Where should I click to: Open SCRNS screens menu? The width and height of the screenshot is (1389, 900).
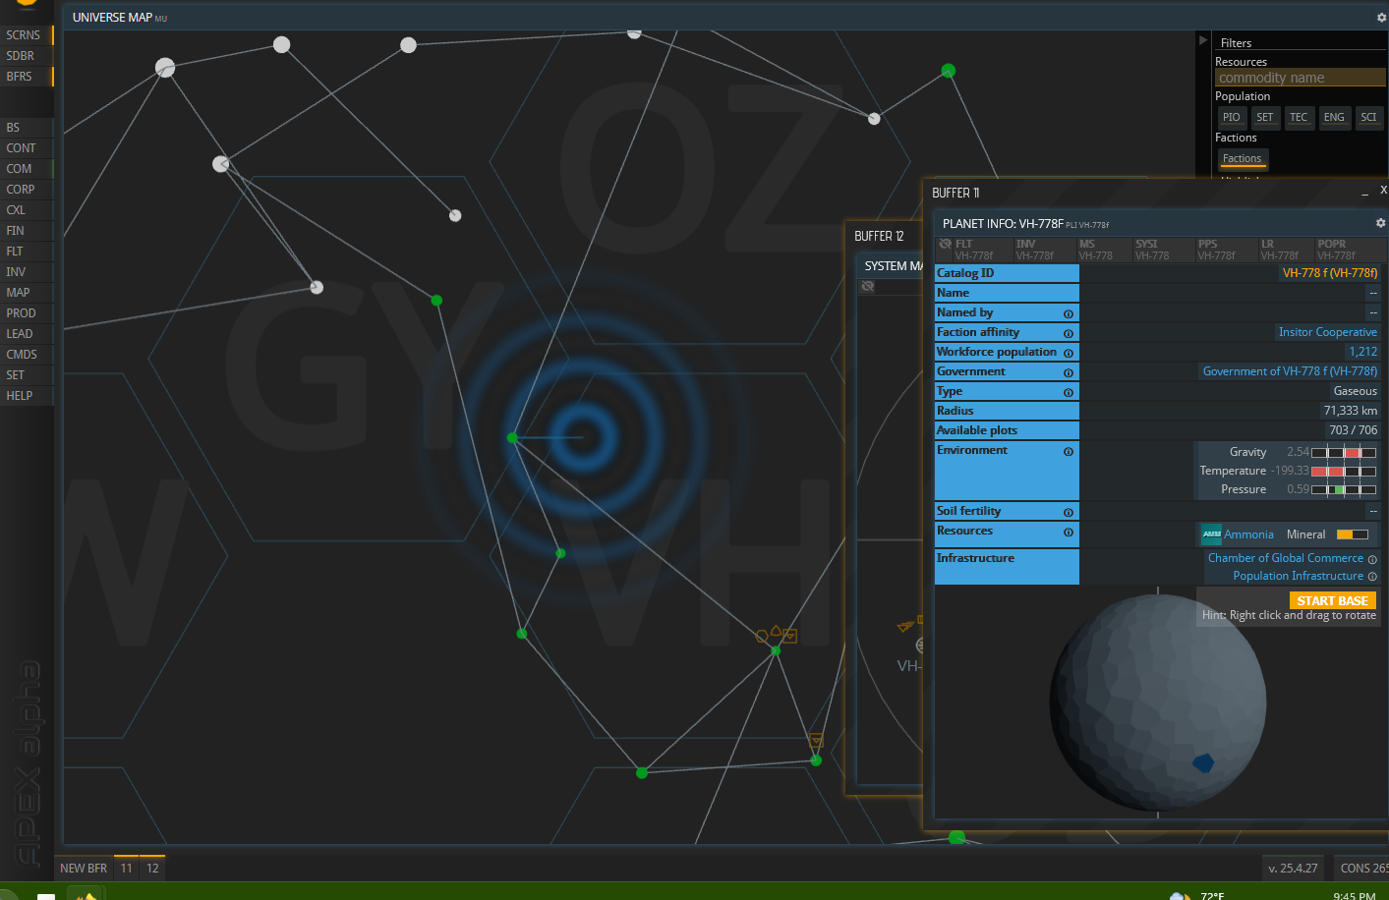27,34
